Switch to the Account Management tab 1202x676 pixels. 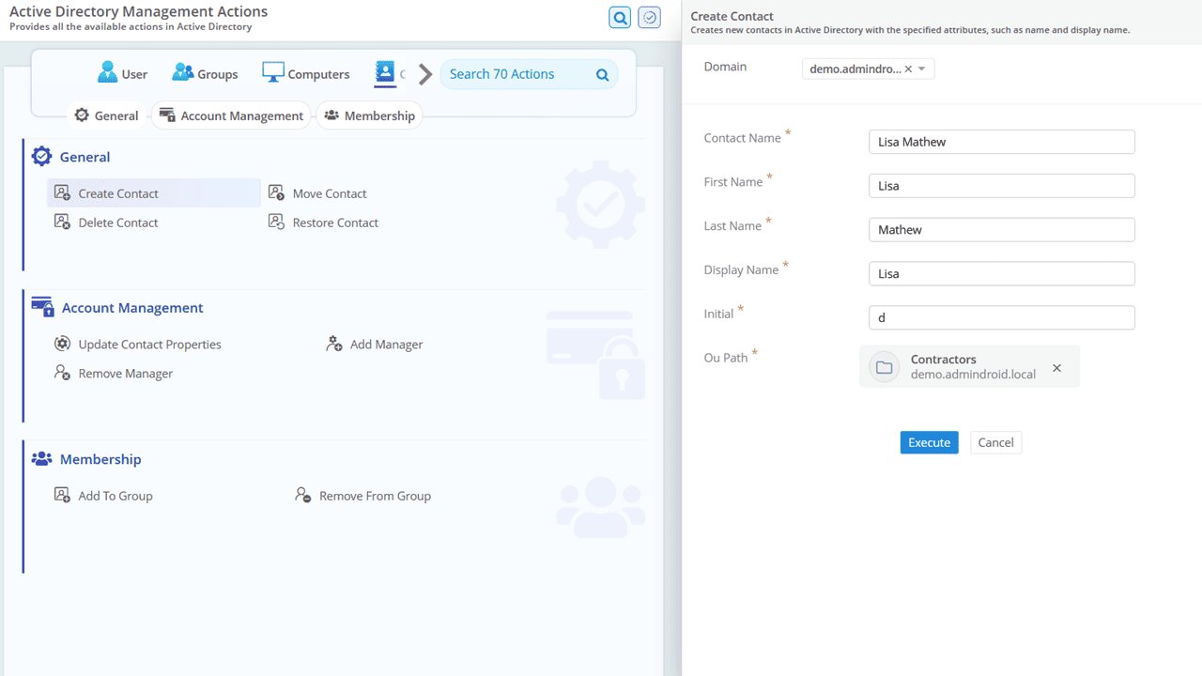(231, 115)
